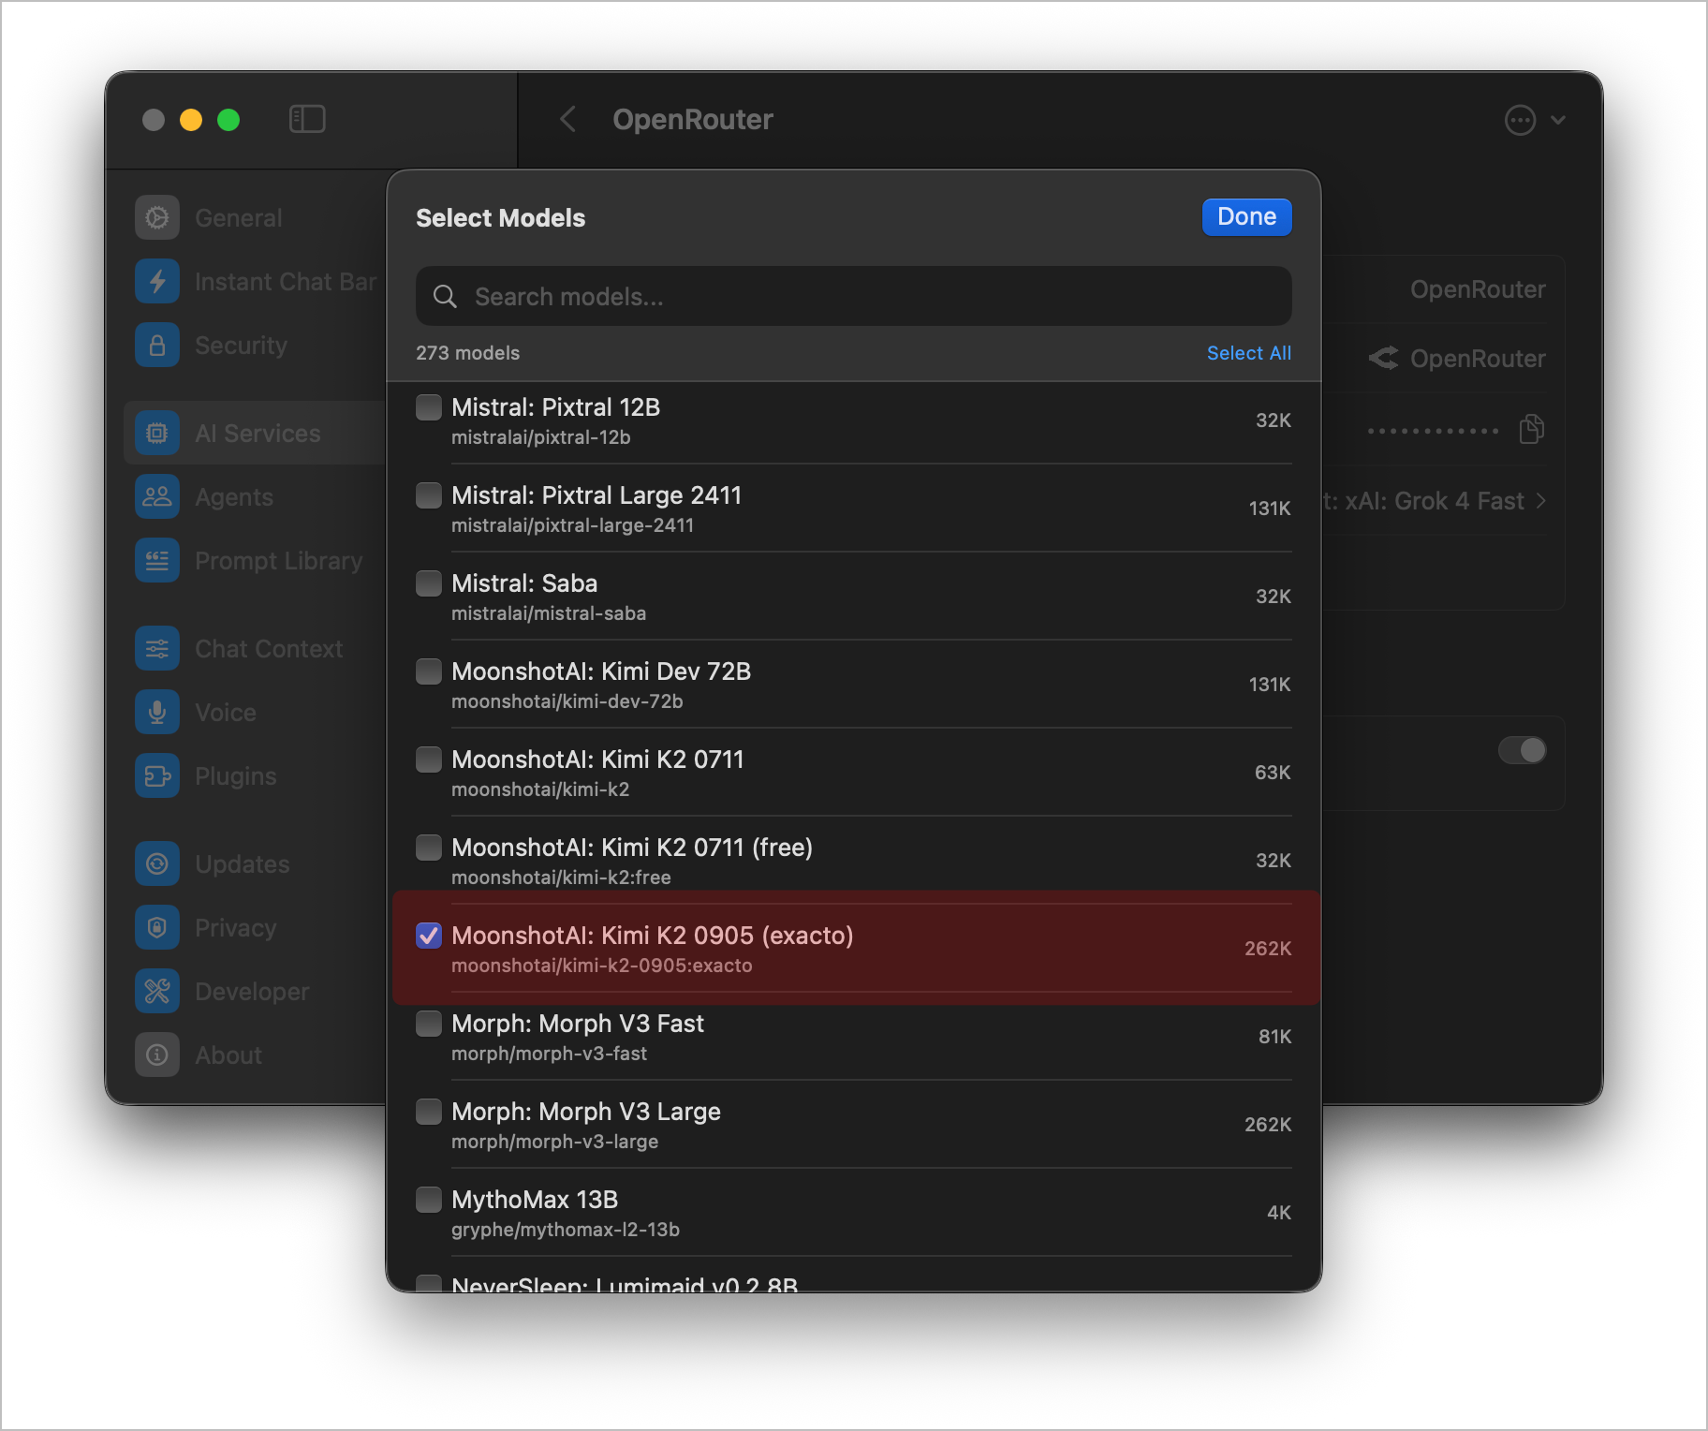Screen dimensions: 1708x1431
Task: Check the Morph V3 Large checkbox
Action: [429, 1112]
